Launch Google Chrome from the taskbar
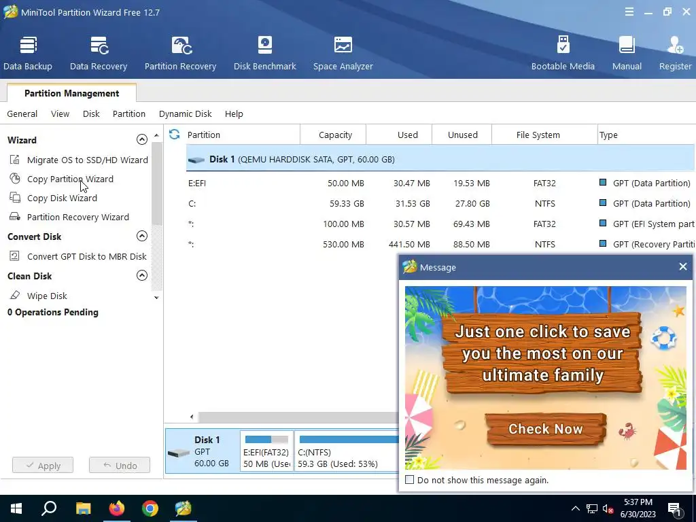 point(150,508)
